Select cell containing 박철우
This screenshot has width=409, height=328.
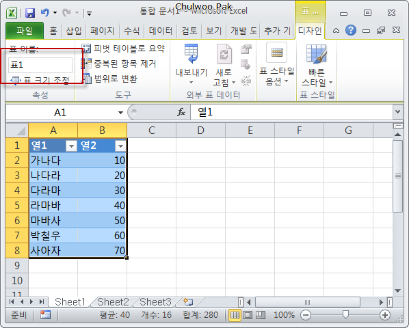point(53,235)
